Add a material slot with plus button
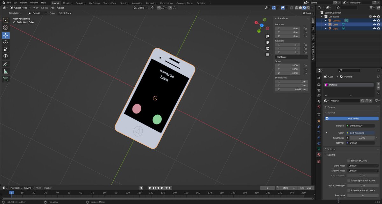The image size is (382, 204). pyautogui.click(x=378, y=84)
